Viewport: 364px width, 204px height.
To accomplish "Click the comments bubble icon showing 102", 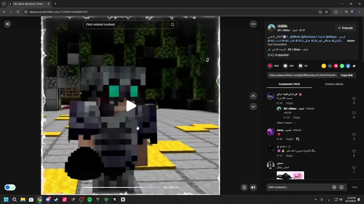I will (285, 66).
